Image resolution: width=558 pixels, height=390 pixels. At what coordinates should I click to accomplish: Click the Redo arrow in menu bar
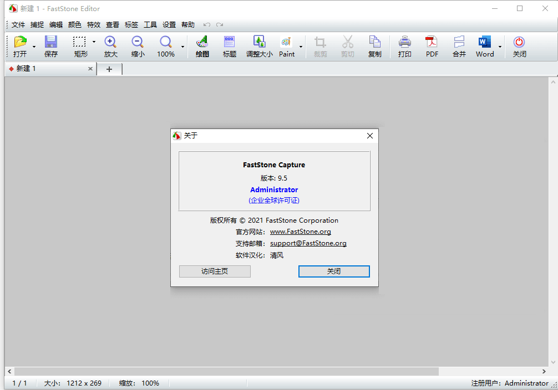220,24
